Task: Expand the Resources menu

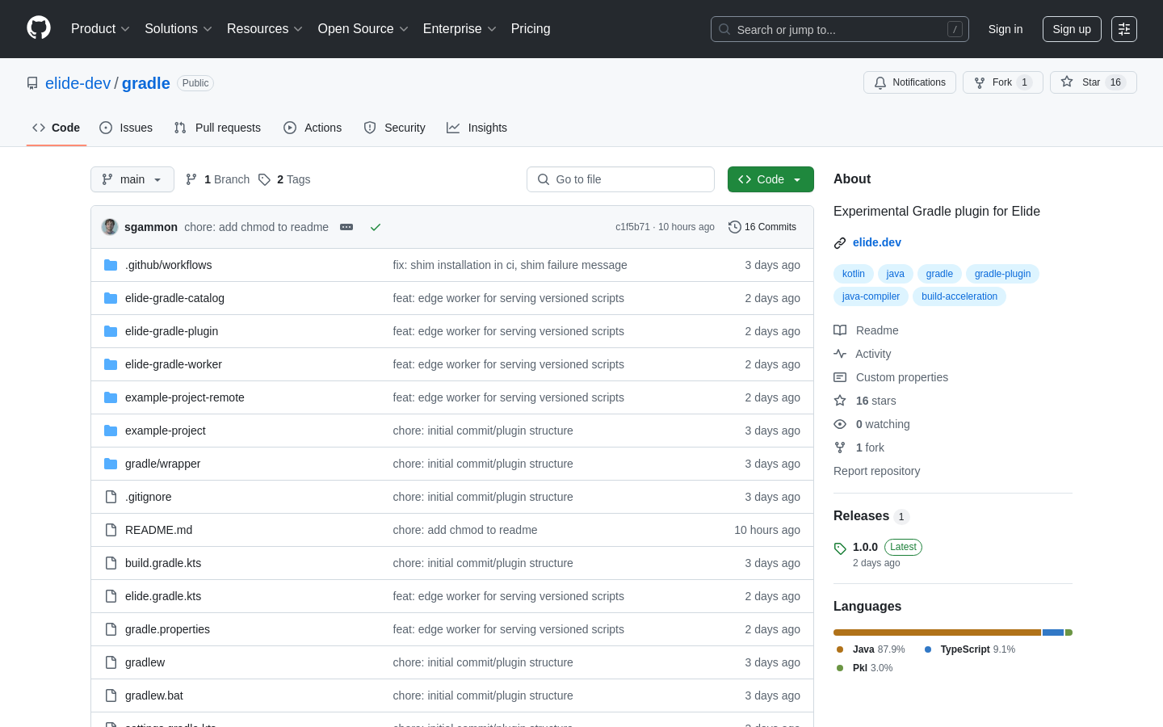Action: [x=265, y=29]
